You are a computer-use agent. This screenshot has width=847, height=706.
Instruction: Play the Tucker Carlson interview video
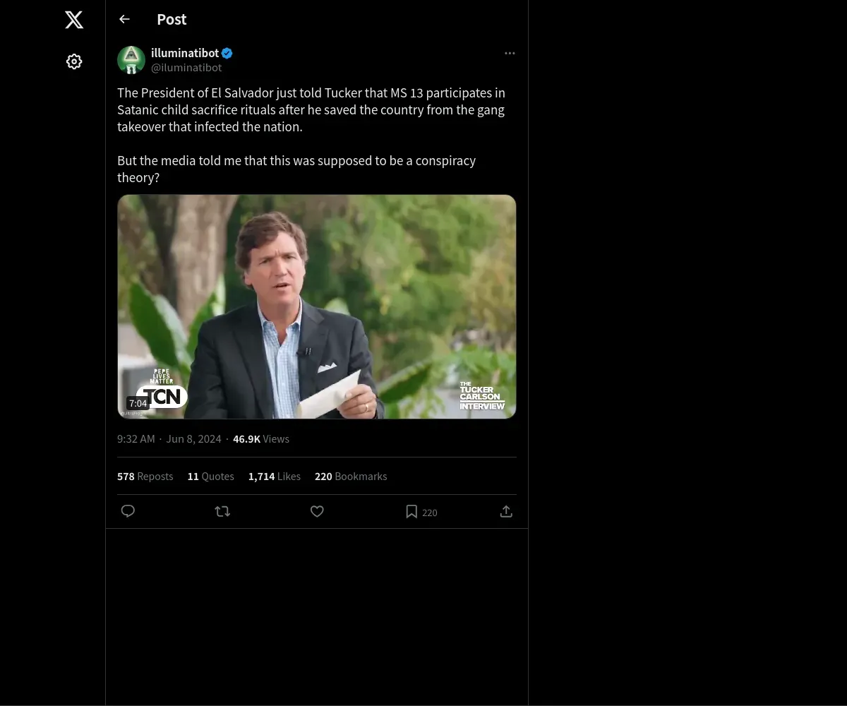click(x=317, y=306)
